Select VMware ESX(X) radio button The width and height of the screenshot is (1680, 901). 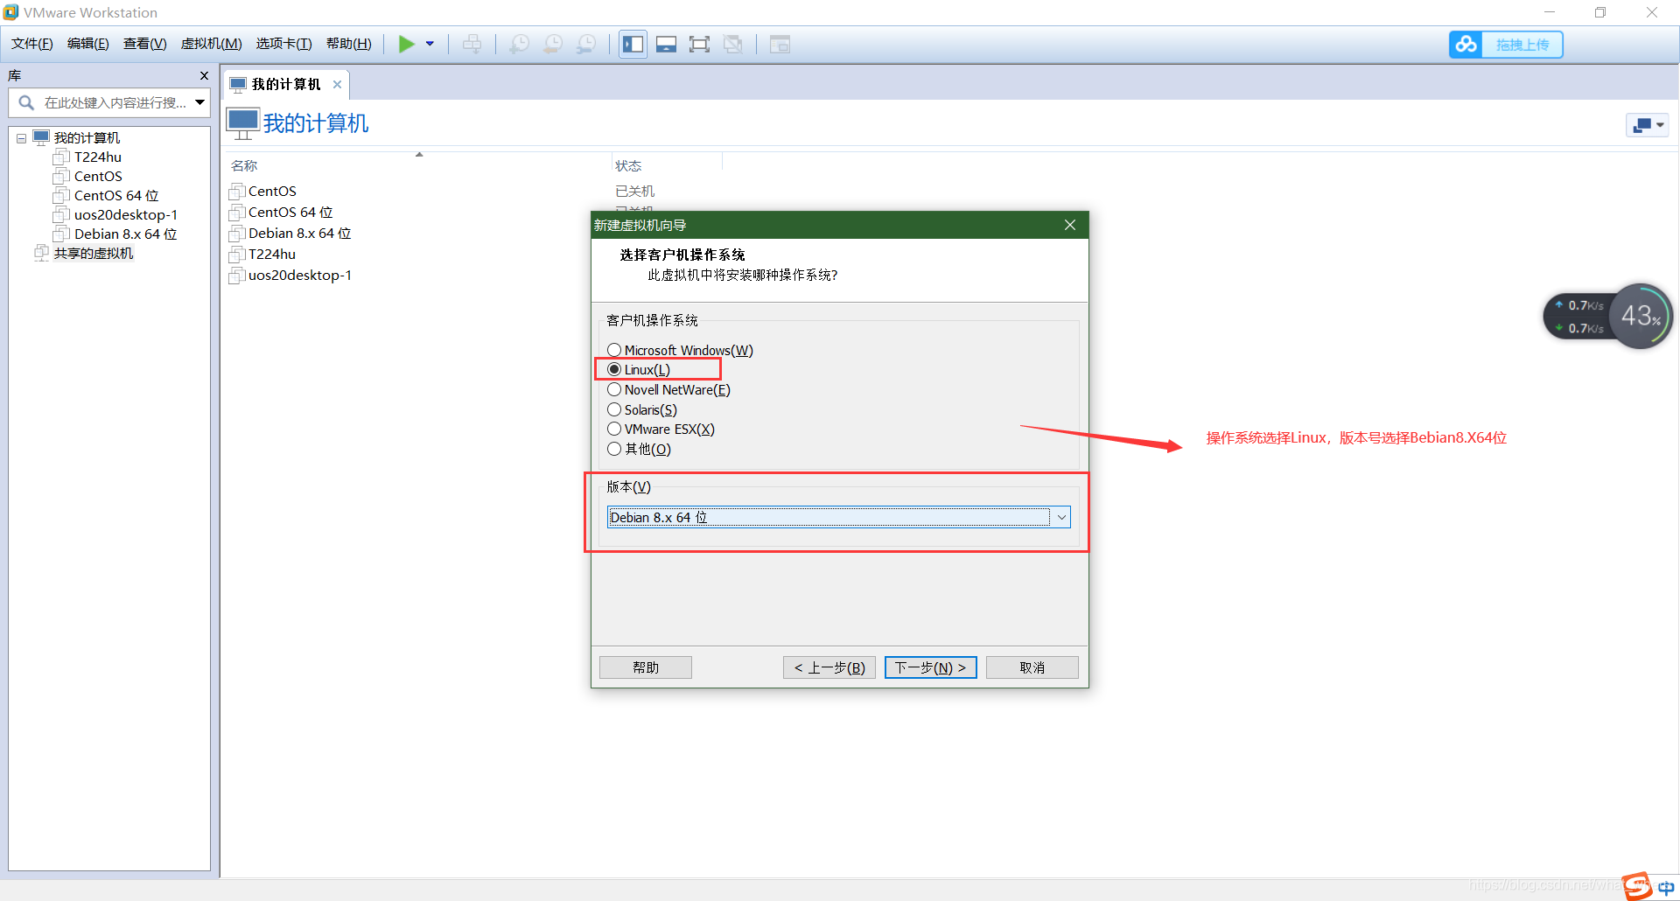point(614,429)
